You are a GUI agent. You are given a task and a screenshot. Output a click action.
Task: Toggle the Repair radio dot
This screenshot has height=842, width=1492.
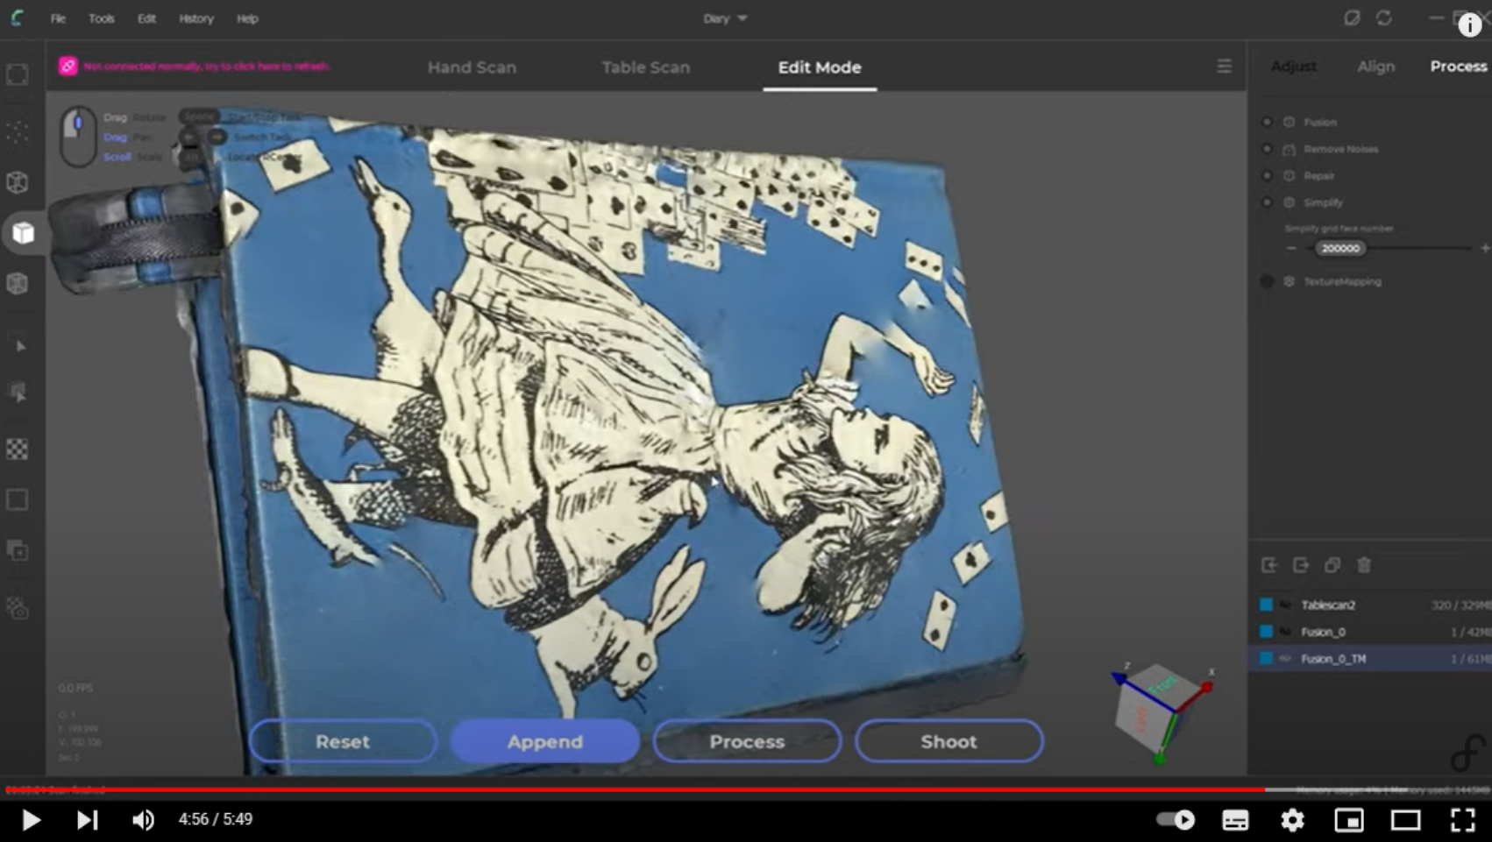click(x=1267, y=175)
